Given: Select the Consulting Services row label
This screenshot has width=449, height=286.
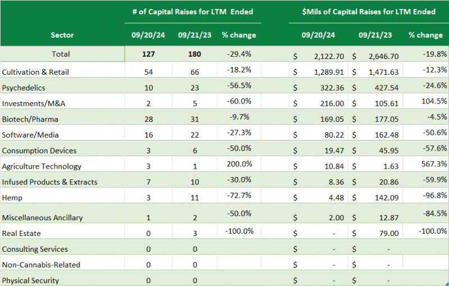Looking at the screenshot, I should (35, 249).
